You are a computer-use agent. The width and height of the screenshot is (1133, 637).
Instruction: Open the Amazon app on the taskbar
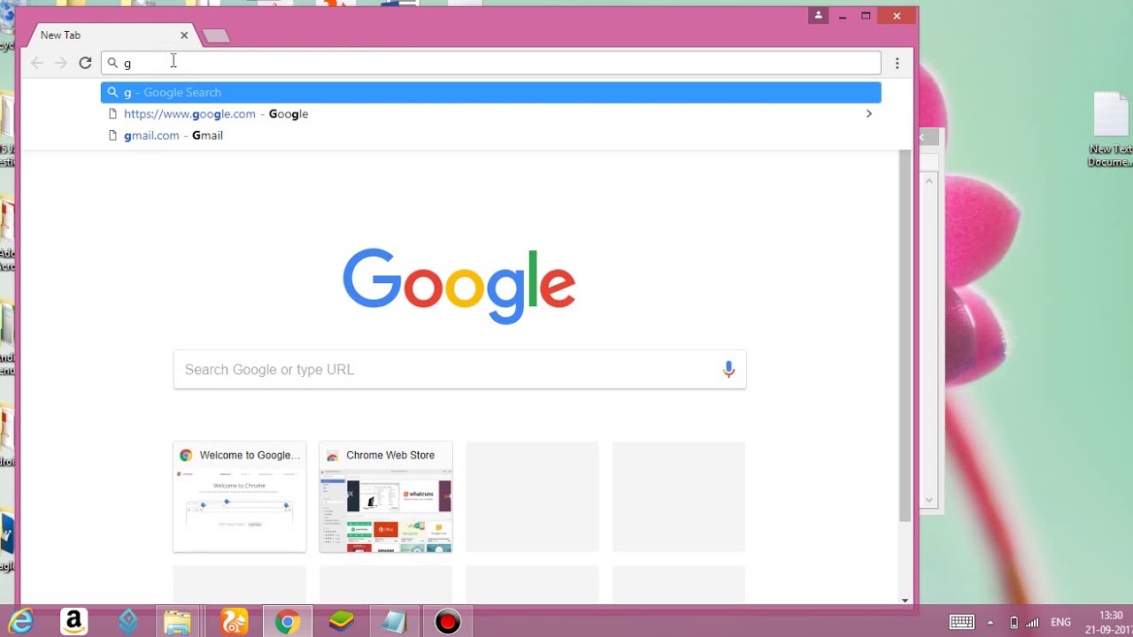[73, 622]
